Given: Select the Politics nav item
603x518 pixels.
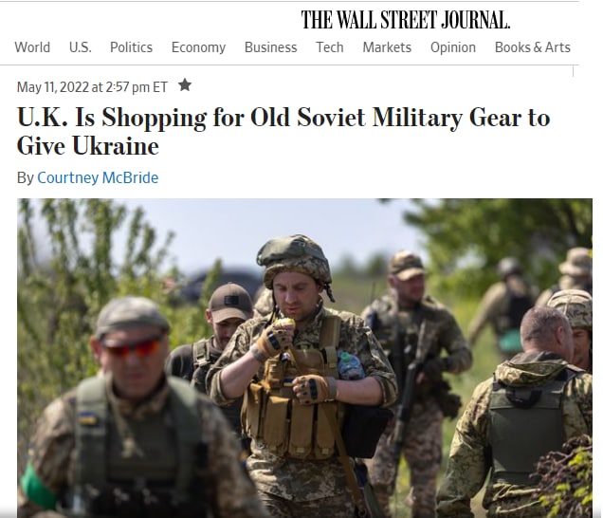Looking at the screenshot, I should coord(131,47).
